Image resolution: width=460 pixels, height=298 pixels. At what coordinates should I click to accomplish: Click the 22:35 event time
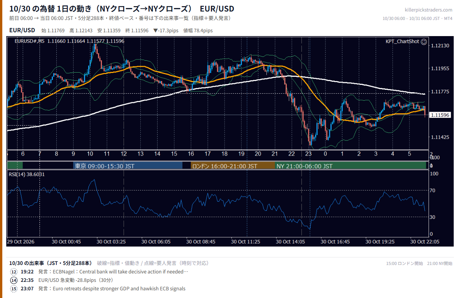[27, 280]
